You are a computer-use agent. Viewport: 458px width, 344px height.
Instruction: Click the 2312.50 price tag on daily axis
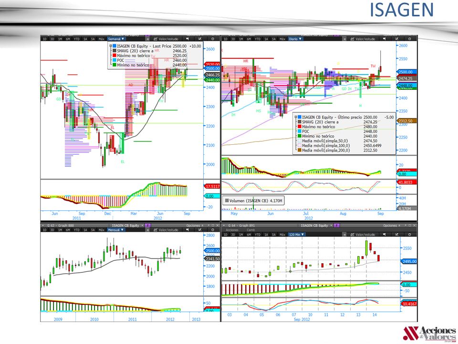(x=406, y=121)
